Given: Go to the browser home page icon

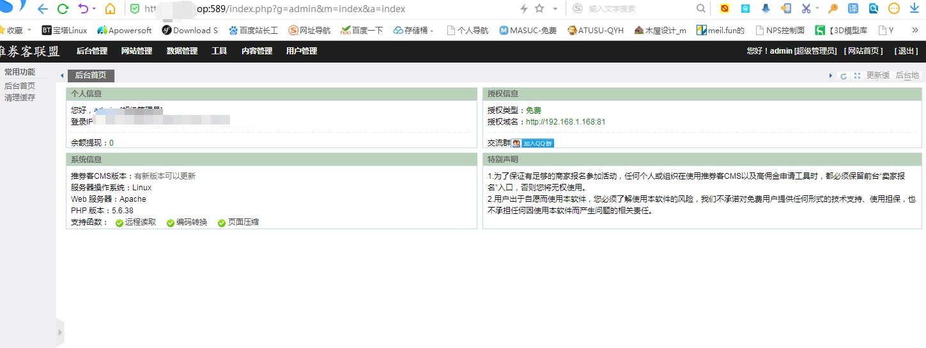Looking at the screenshot, I should coord(111,9).
